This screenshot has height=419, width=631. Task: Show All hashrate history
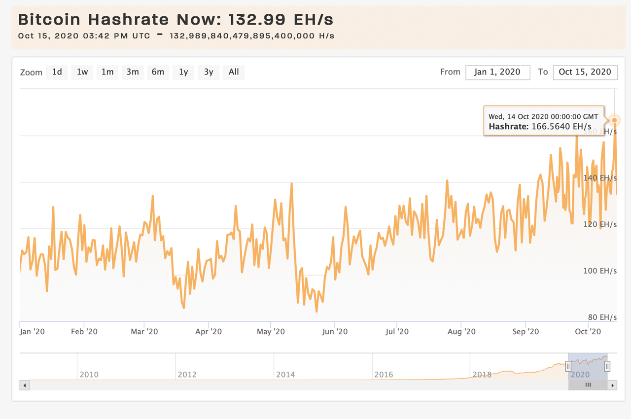[234, 72]
